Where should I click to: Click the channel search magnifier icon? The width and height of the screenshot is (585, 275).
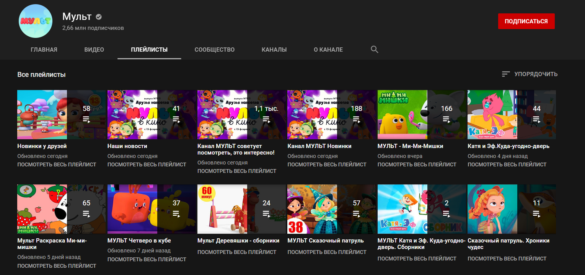coord(375,50)
